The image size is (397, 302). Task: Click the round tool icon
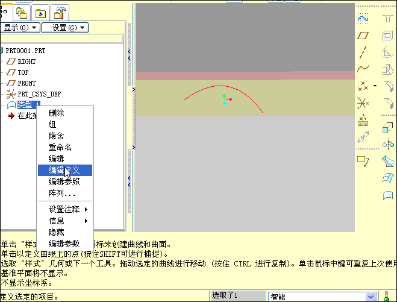point(389,86)
